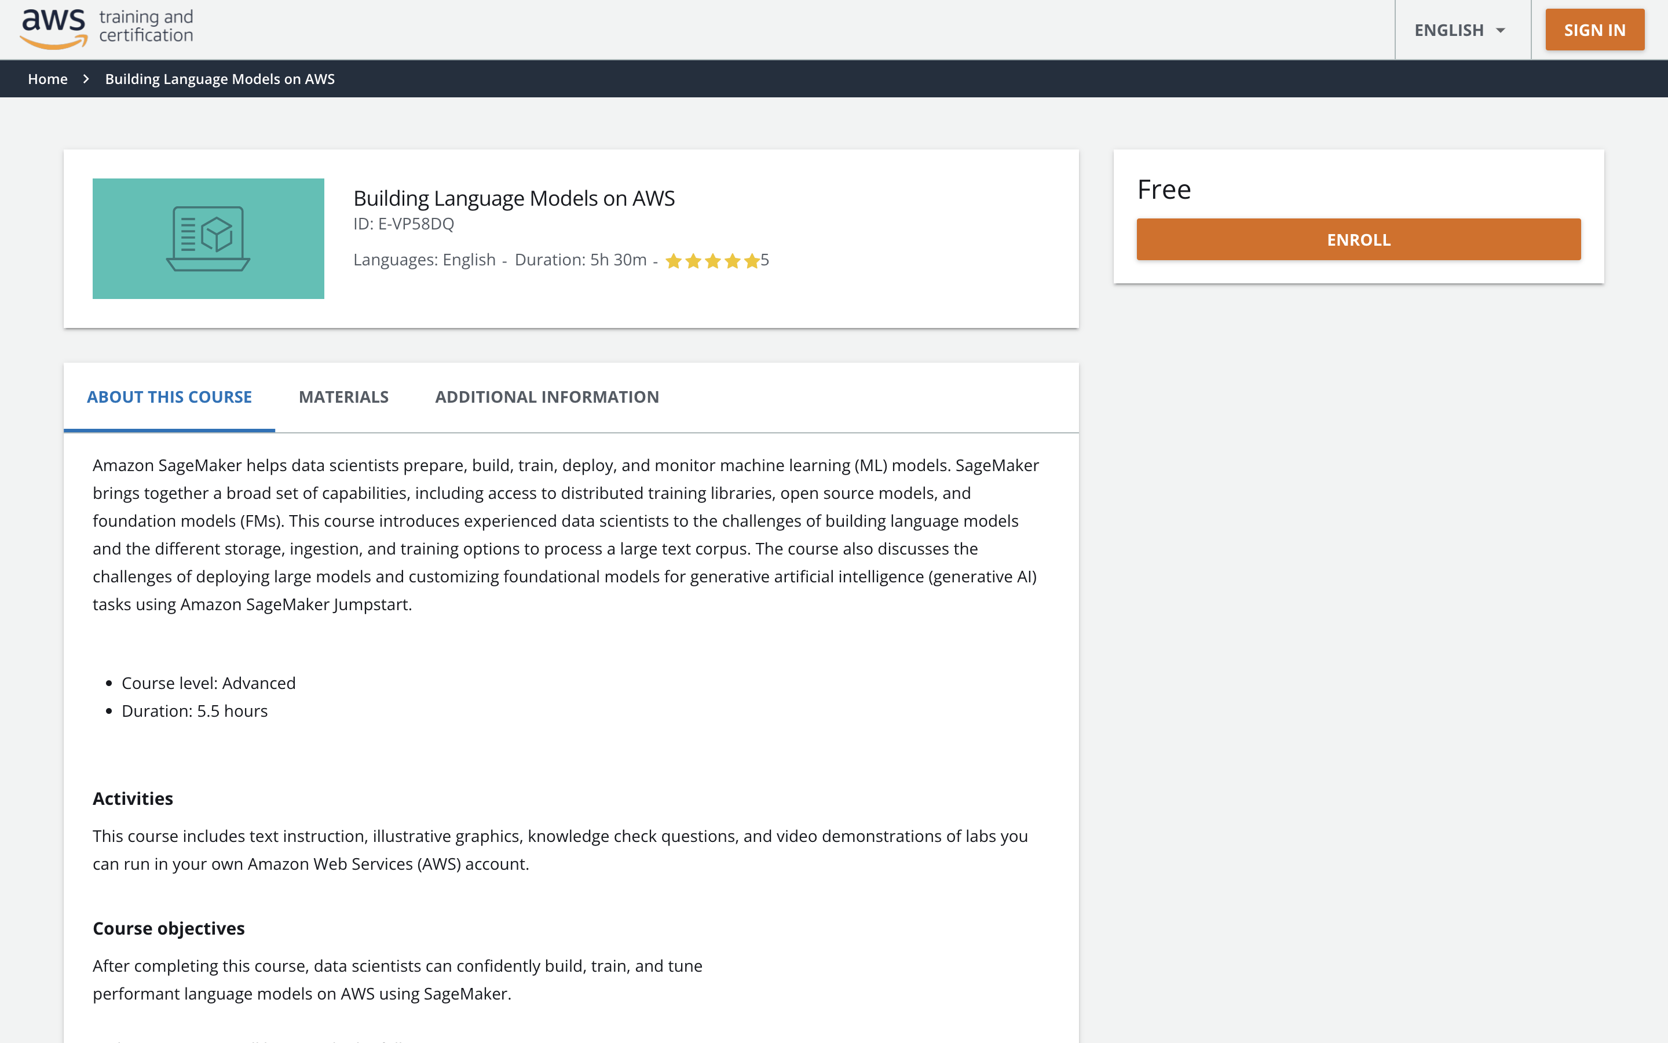Image resolution: width=1668 pixels, height=1043 pixels.
Task: Switch to the Materials tab
Action: pyautogui.click(x=343, y=397)
